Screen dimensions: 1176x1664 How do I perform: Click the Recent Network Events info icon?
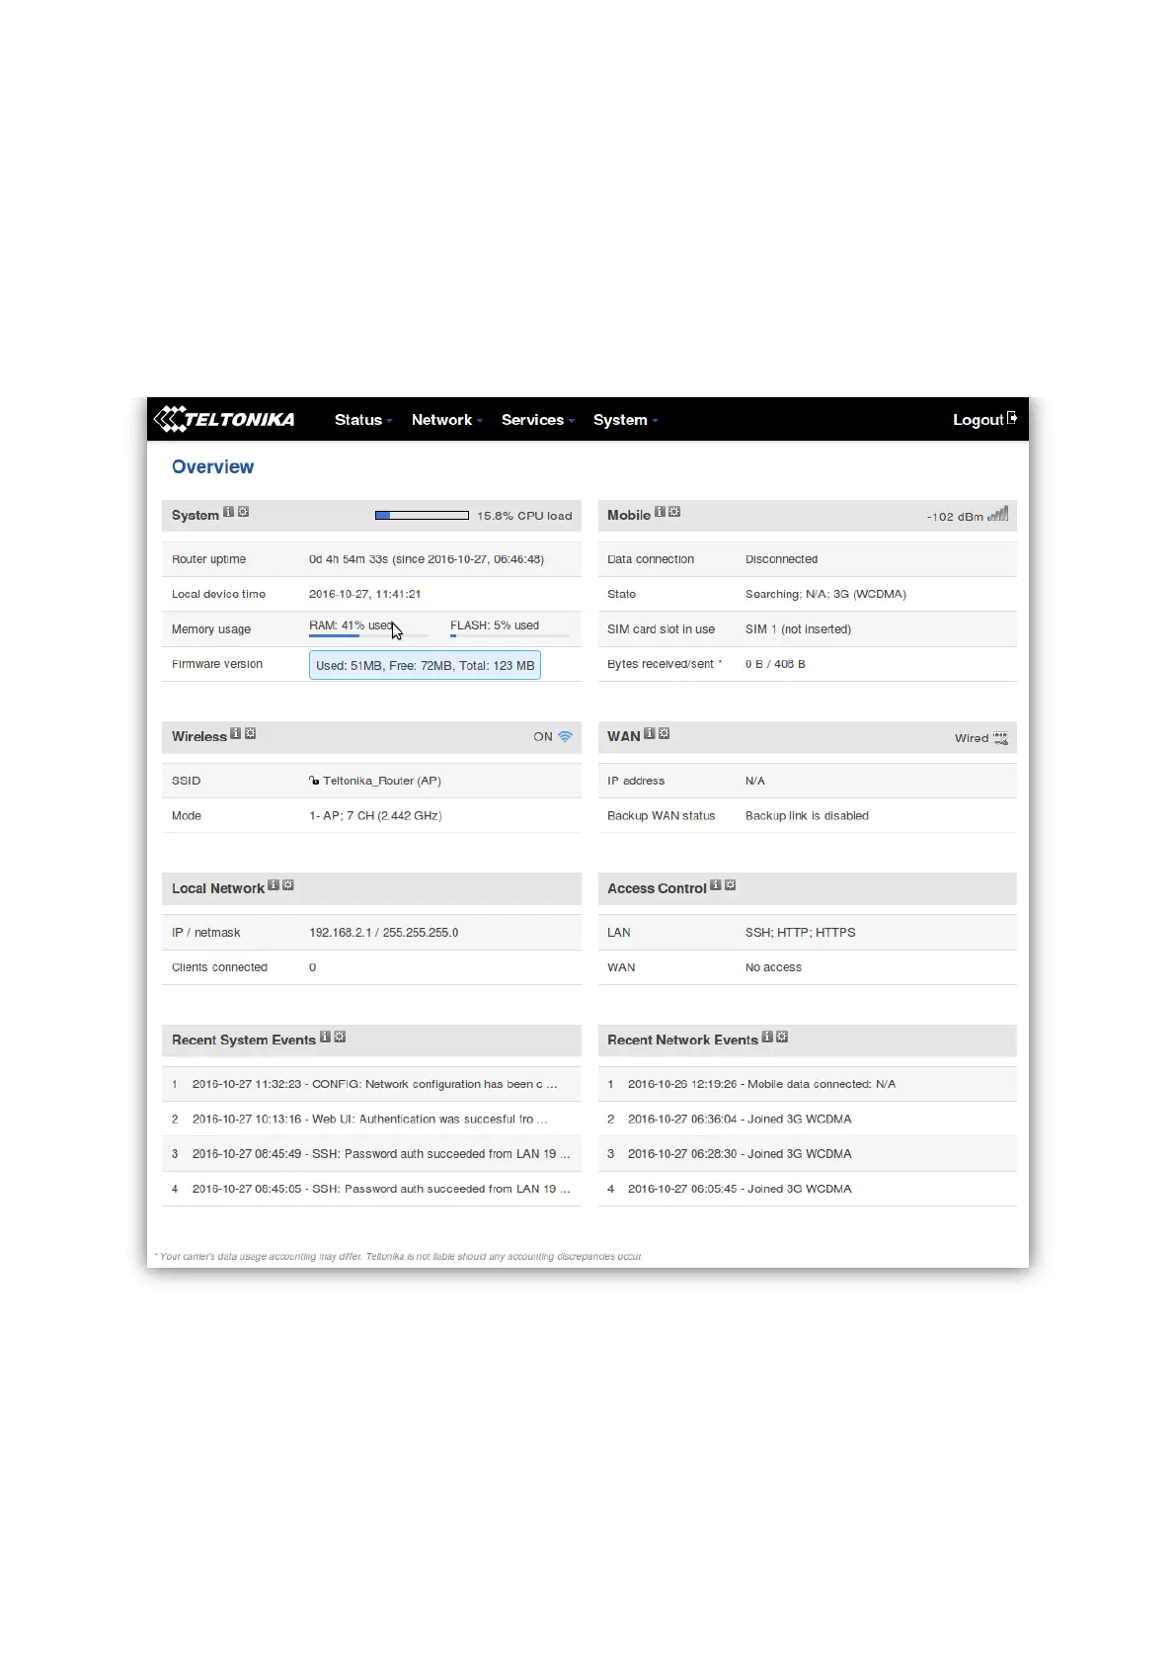coord(767,1037)
